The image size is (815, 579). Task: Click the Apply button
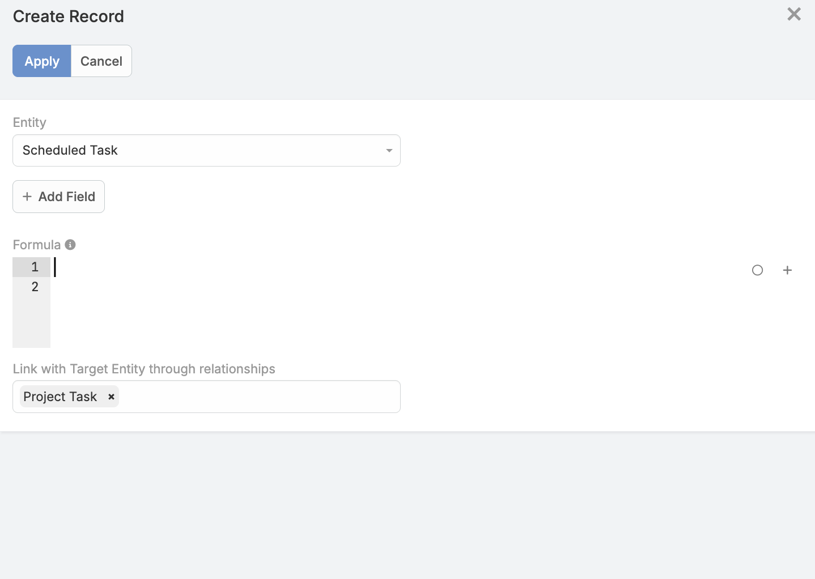tap(42, 61)
